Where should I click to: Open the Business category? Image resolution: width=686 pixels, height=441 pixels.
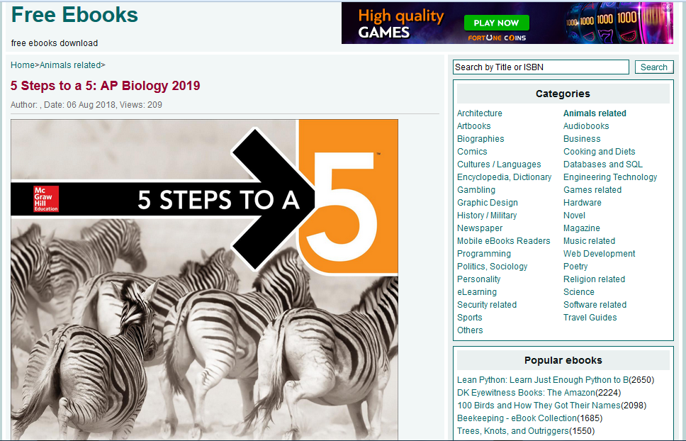[x=582, y=139]
